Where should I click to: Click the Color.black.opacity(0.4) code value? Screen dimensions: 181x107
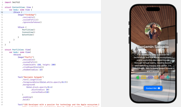tap(39, 87)
